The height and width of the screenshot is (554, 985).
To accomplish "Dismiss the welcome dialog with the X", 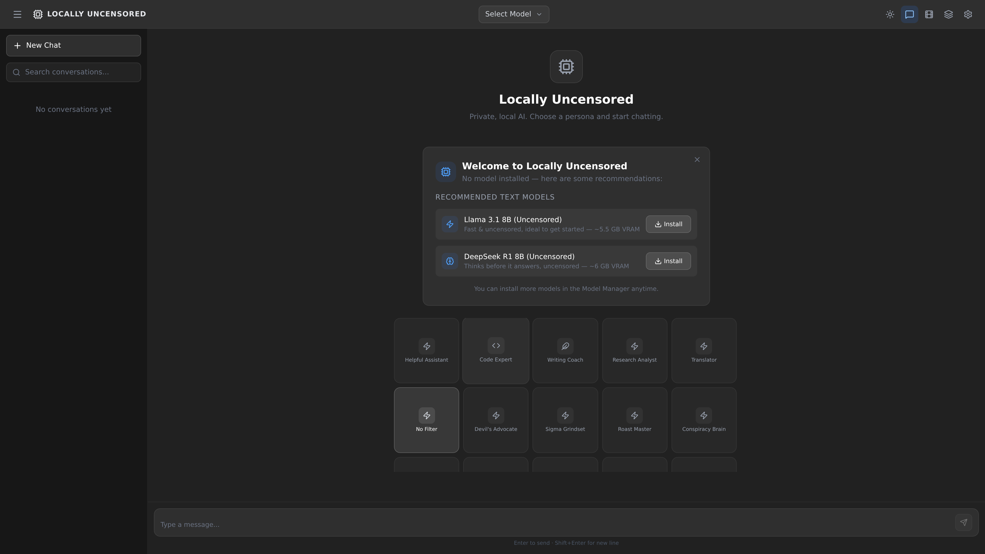I will point(697,160).
